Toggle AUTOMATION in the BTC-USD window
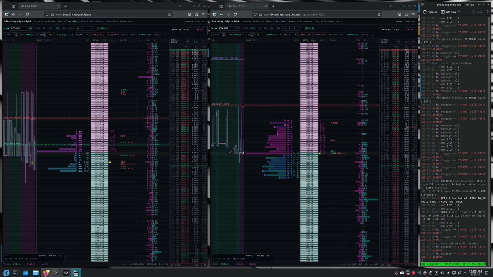 [x=128, y=34]
